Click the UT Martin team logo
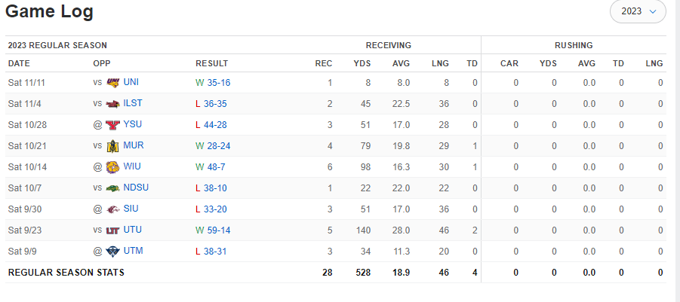 click(x=112, y=251)
